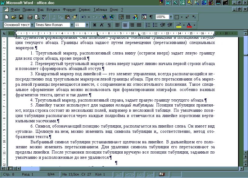Open the Окно menu

click(x=114, y=10)
